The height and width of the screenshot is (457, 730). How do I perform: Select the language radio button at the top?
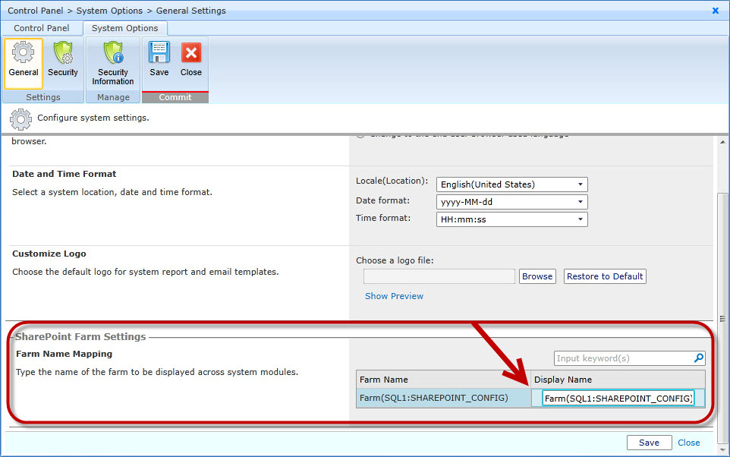point(360,136)
